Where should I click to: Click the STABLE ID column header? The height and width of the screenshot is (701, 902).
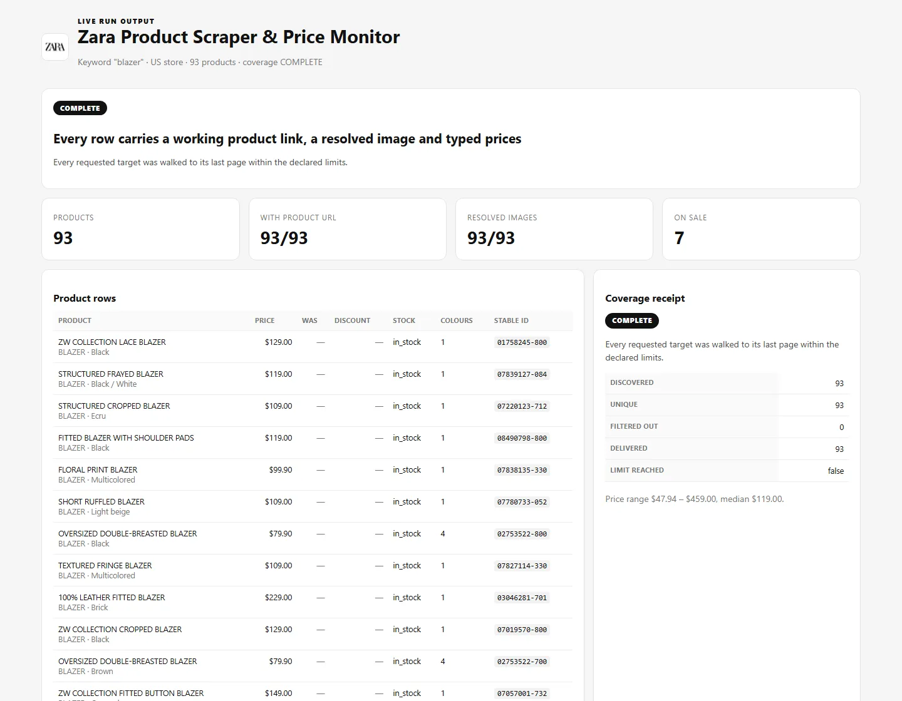[511, 320]
